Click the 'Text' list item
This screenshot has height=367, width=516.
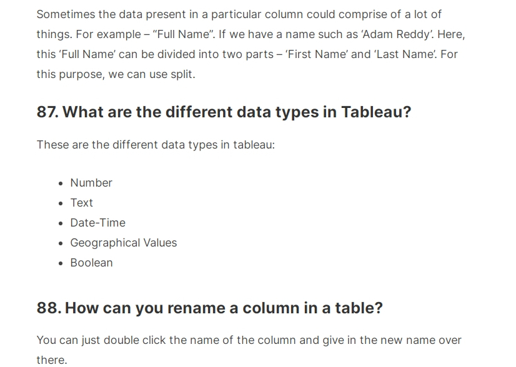pos(82,203)
